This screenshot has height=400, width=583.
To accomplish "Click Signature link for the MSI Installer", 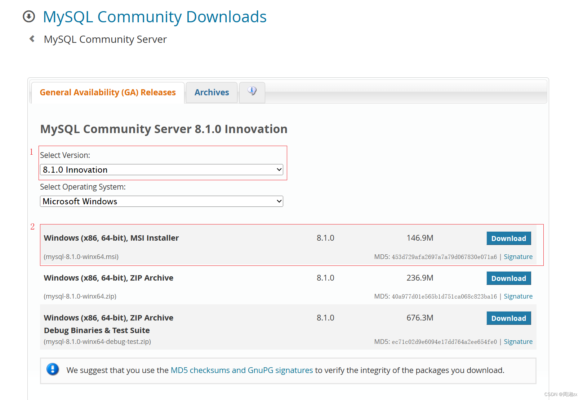I will pyautogui.click(x=518, y=256).
